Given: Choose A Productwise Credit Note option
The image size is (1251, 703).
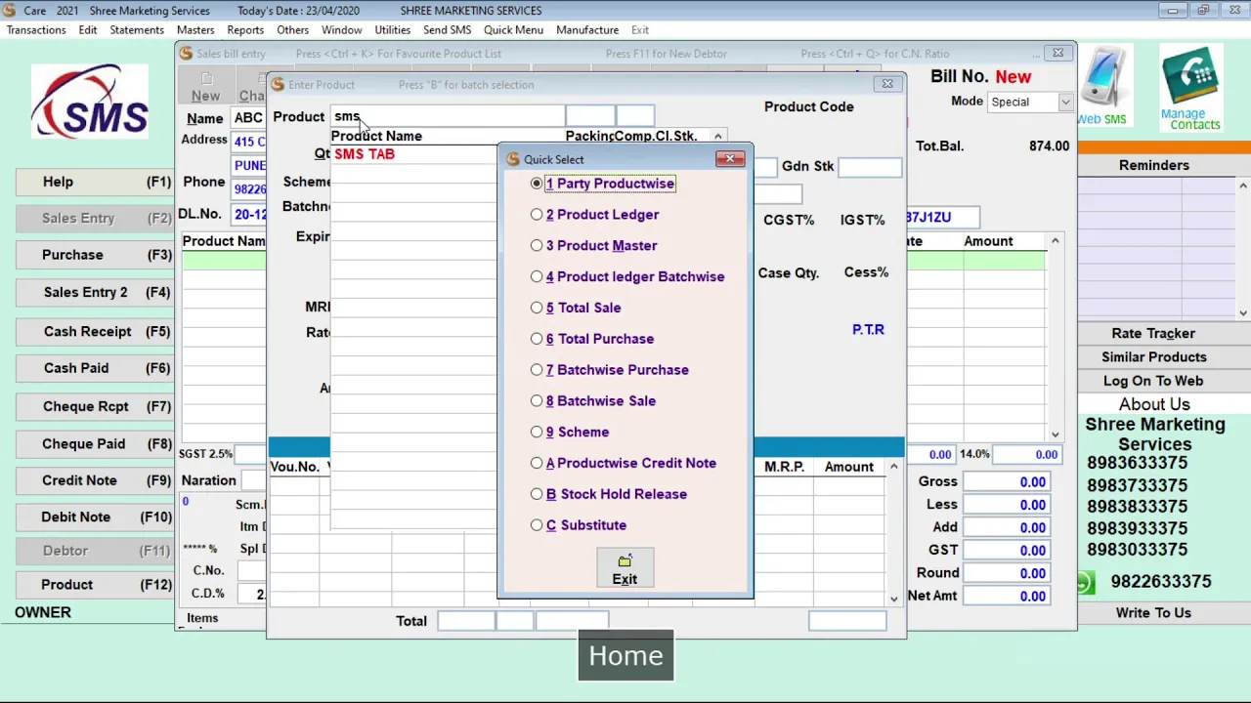Looking at the screenshot, I should 537,463.
